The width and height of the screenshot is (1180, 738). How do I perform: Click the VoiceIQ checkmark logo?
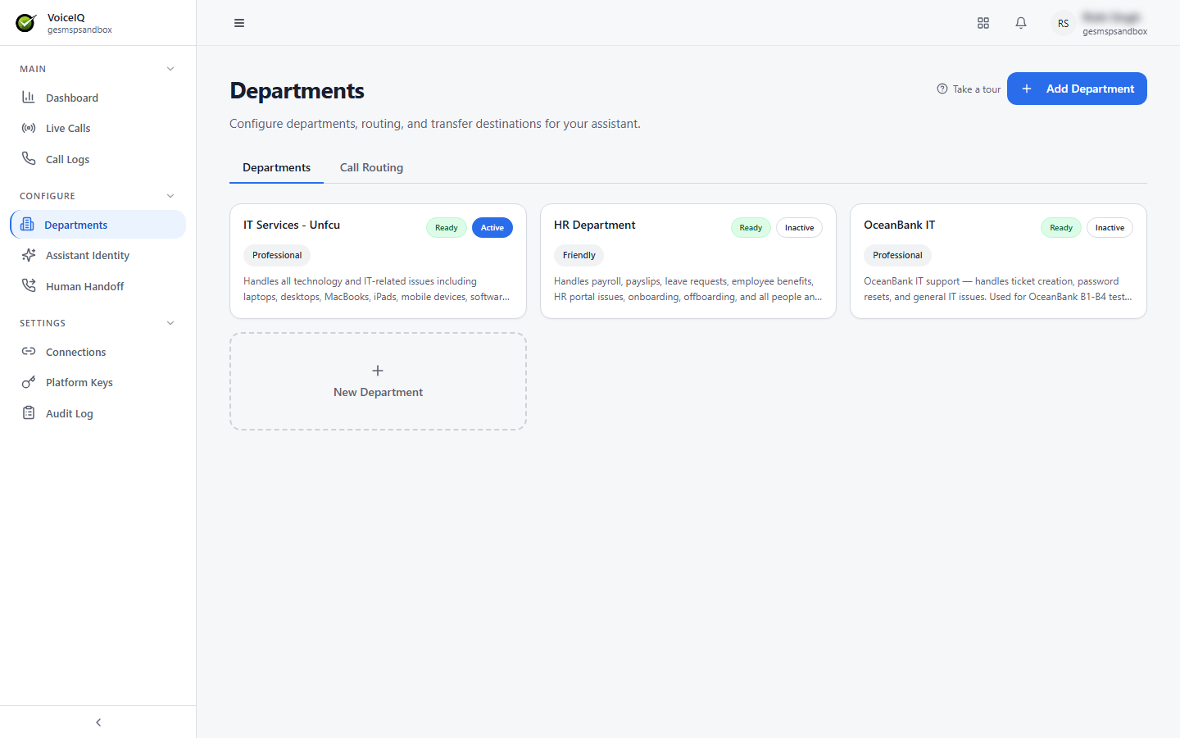point(26,23)
